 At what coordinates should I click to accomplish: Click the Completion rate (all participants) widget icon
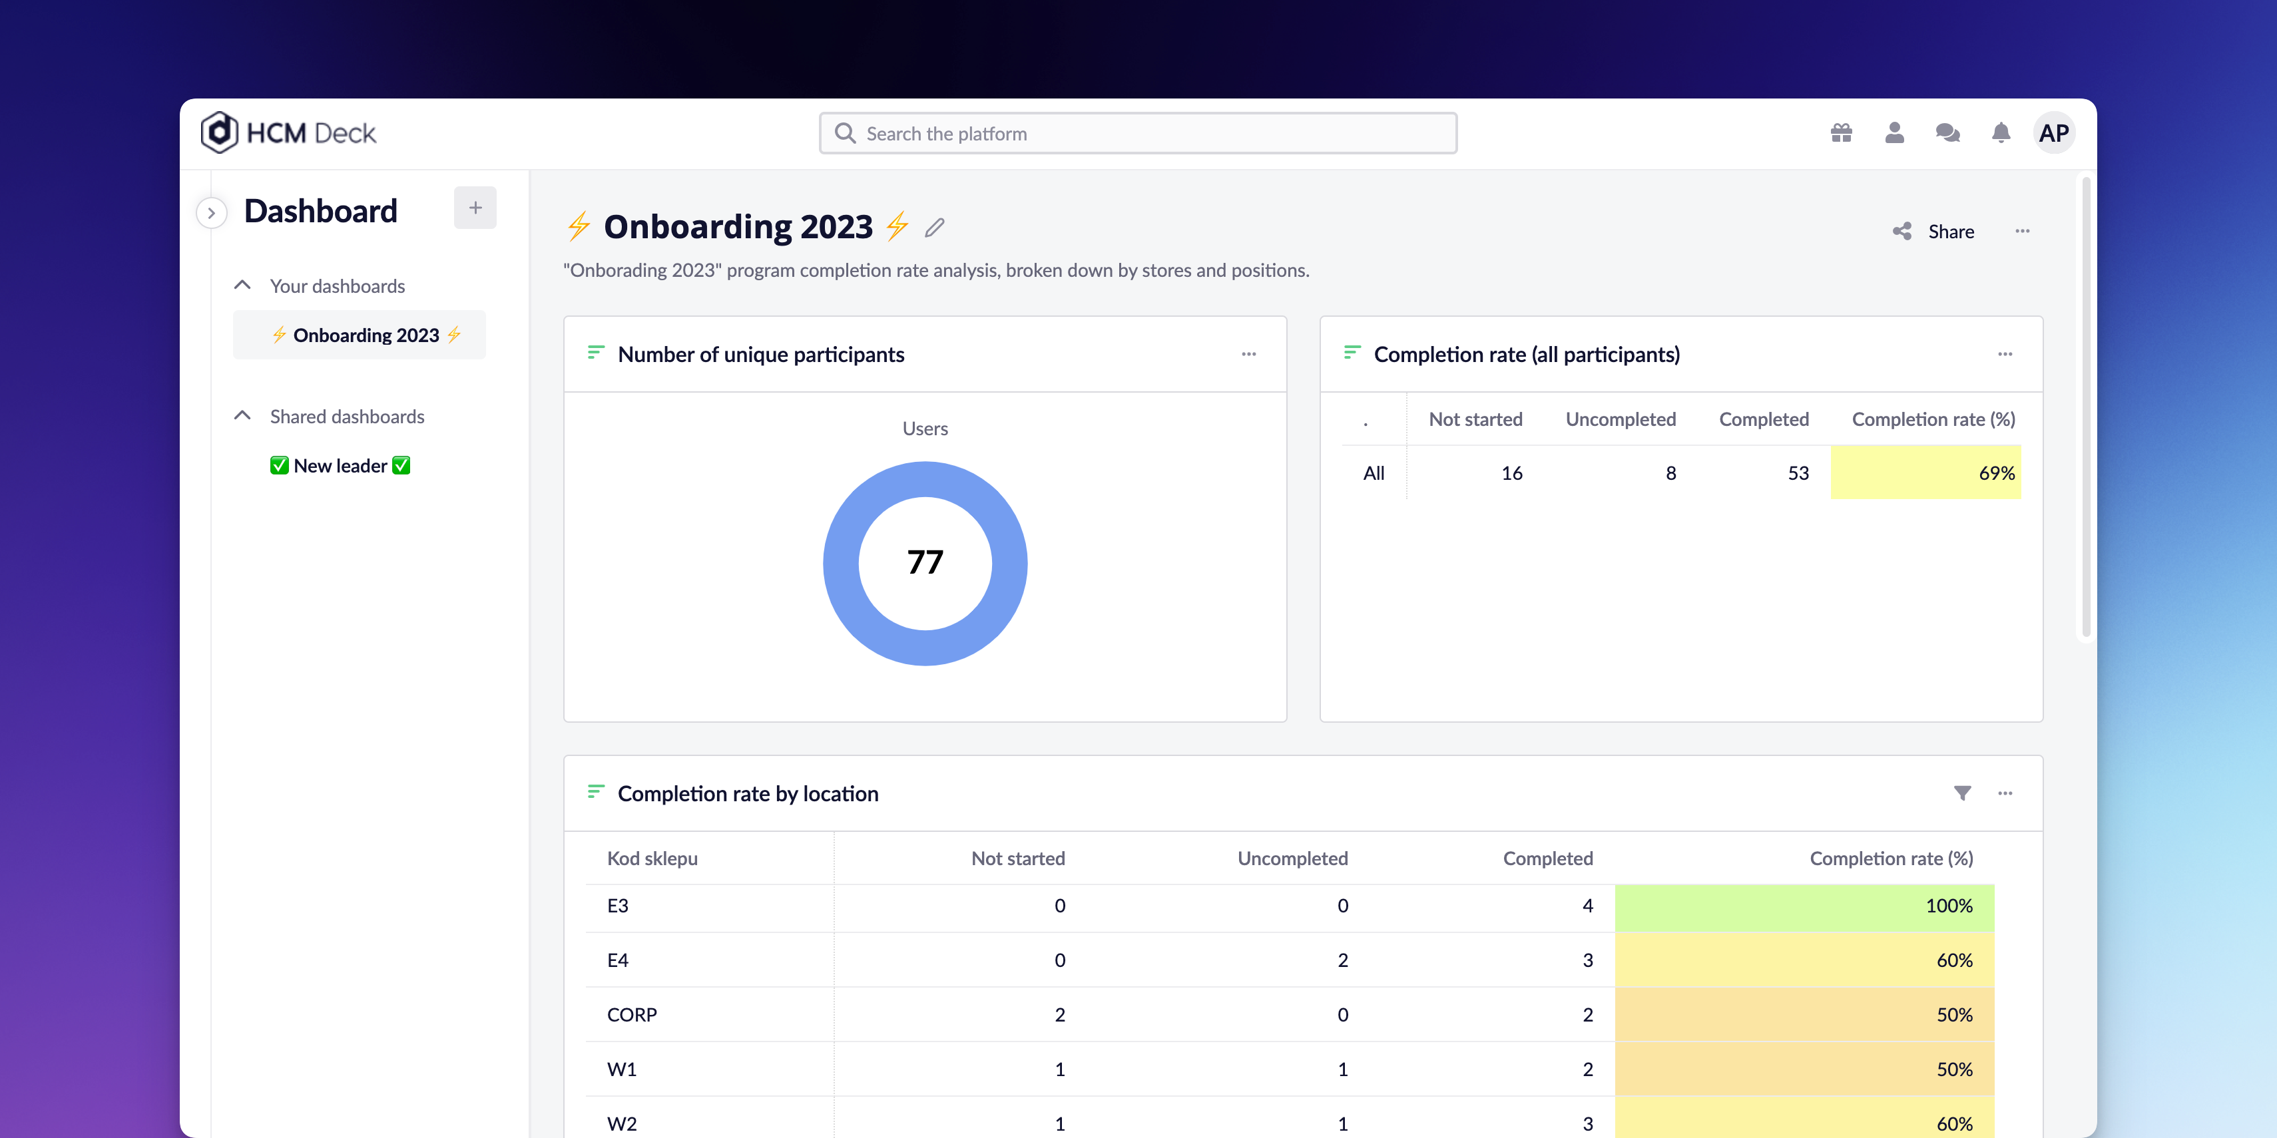(x=1352, y=353)
